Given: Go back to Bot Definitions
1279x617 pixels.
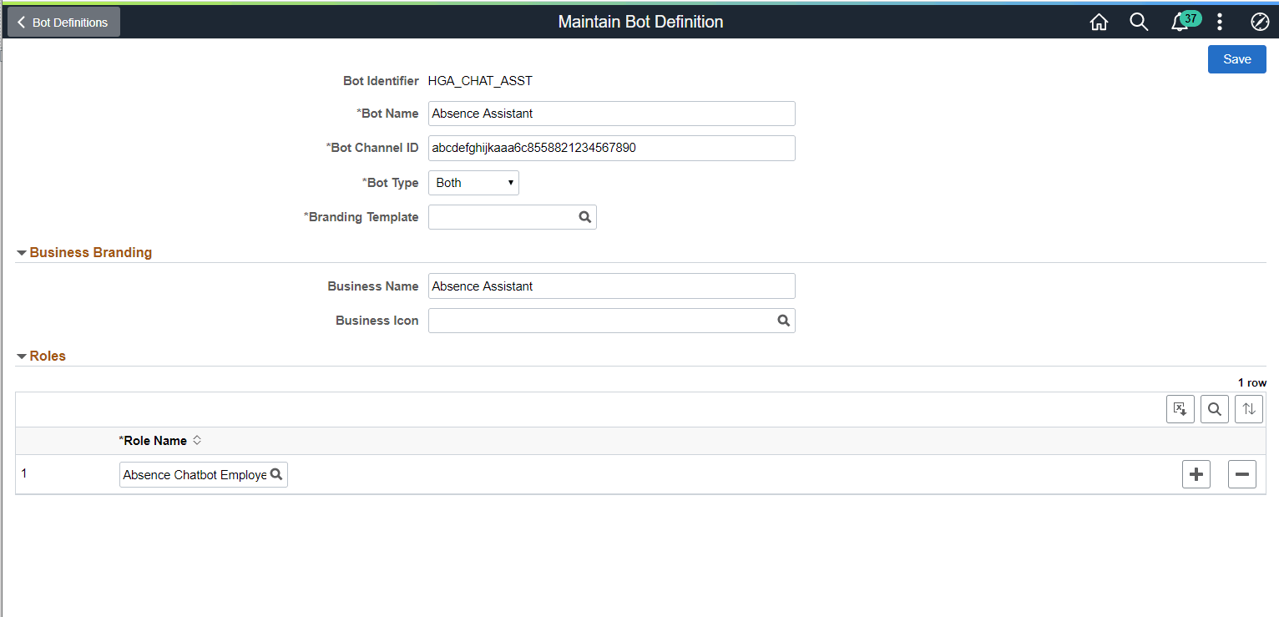Looking at the screenshot, I should (x=63, y=22).
